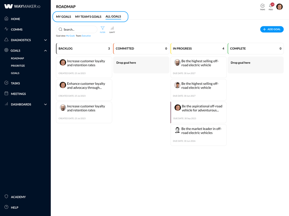Screen dimensions: 289x216
Task: Expand the Dashboards menu chevron
Action: pos(45,104)
